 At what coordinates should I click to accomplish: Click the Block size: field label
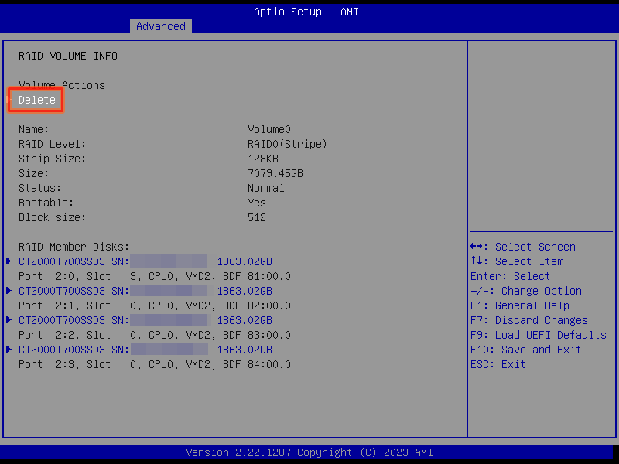pyautogui.click(x=52, y=217)
